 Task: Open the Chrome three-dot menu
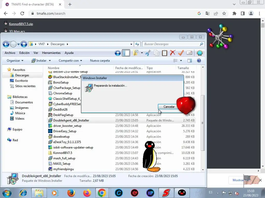tap(259, 13)
